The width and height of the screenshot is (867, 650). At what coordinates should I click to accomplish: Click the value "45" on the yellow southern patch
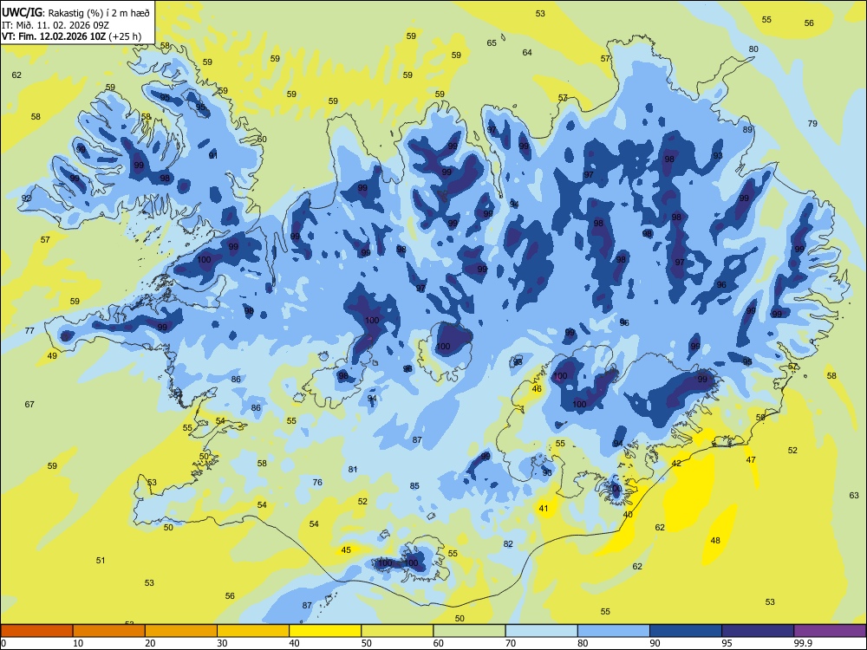[x=346, y=550]
